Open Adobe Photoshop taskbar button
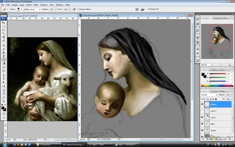The image size is (235, 147). coord(74,145)
